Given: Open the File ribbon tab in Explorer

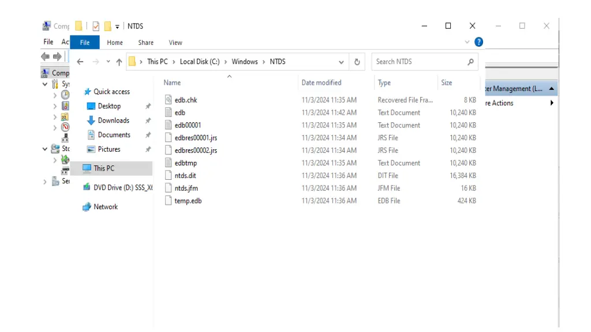Looking at the screenshot, I should (85, 43).
